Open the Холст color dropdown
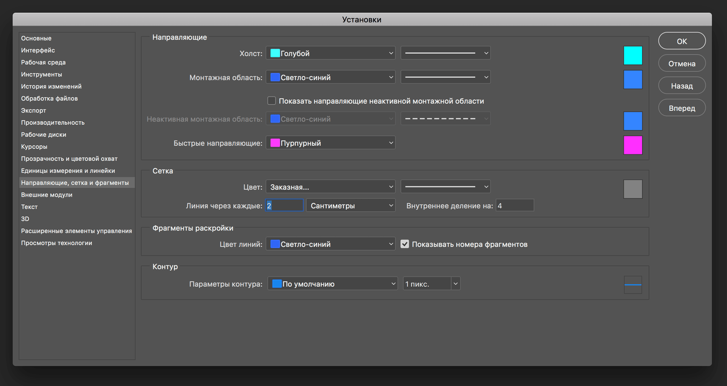Screen dimensions: 727x386 (x=330, y=53)
